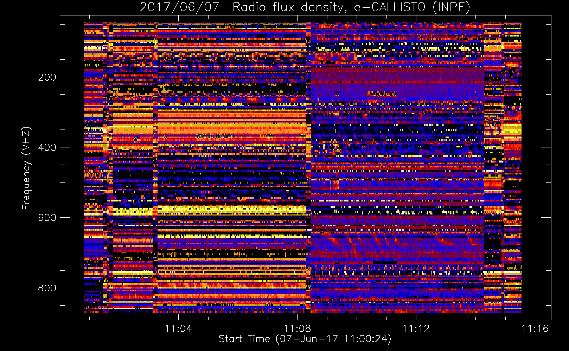
Task: Click the 'Frequency (MHZ)' axis title
Action: pos(26,168)
